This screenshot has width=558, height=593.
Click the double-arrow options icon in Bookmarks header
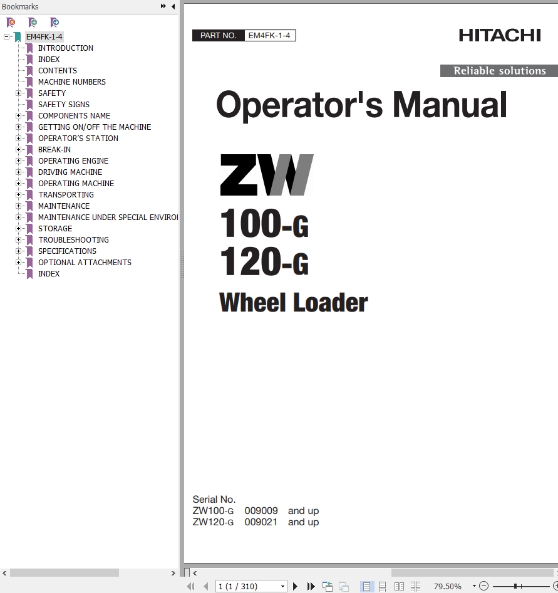pyautogui.click(x=163, y=6)
